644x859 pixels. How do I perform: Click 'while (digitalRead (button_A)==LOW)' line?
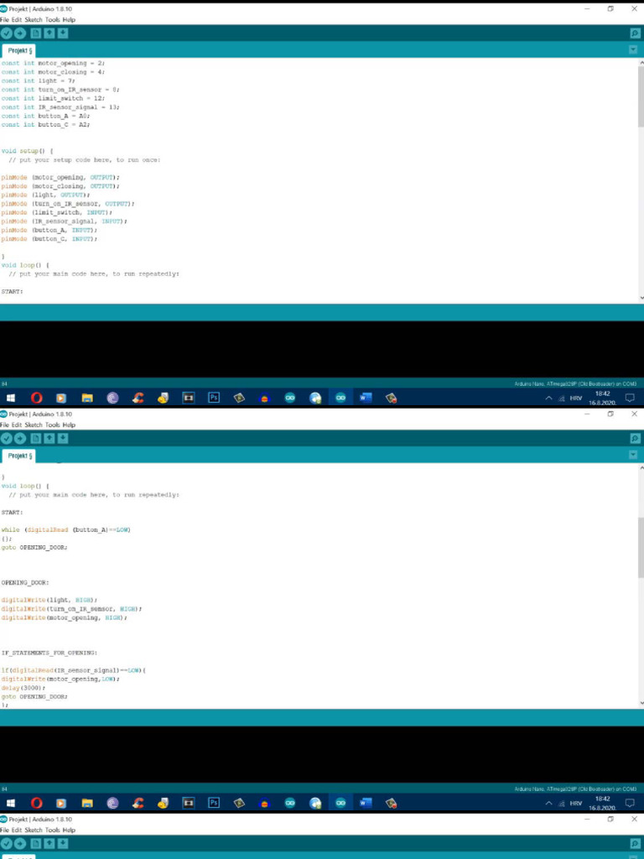(x=65, y=530)
